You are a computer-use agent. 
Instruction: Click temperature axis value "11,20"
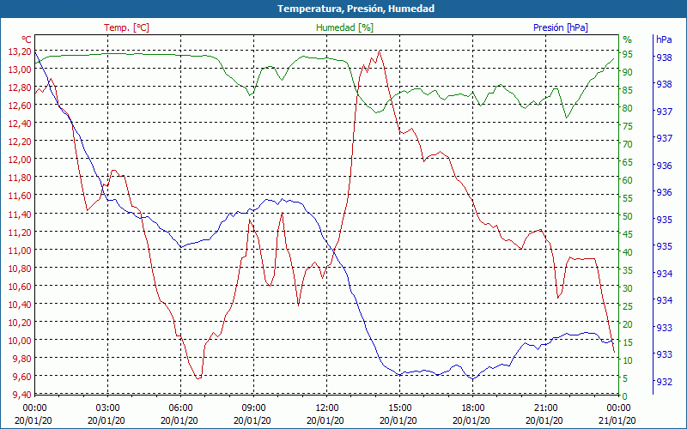pyautogui.click(x=20, y=232)
